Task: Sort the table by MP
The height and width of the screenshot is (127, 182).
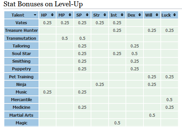Action: tap(70, 15)
